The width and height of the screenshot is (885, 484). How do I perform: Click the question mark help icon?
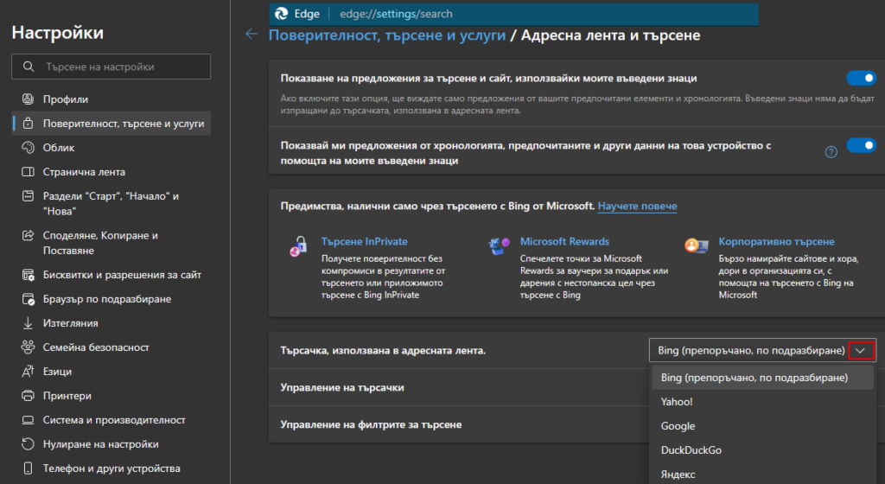tap(831, 152)
